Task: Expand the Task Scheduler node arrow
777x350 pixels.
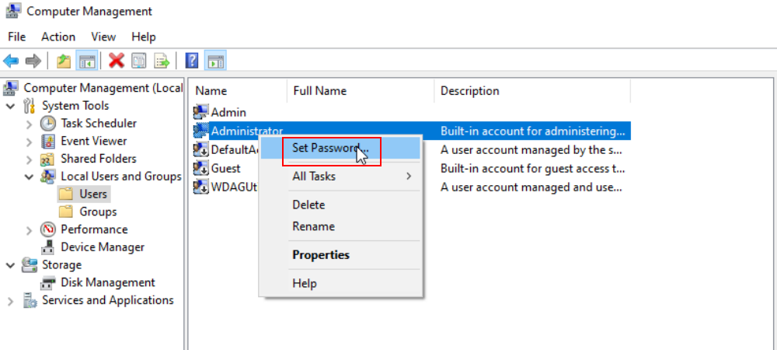Action: 29,124
